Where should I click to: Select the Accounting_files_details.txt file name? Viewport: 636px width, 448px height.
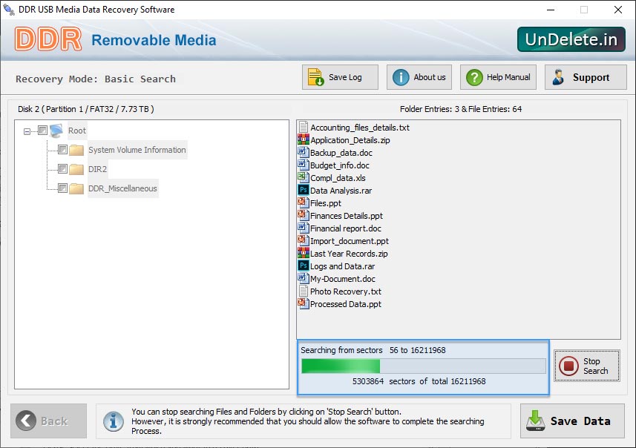(x=360, y=128)
